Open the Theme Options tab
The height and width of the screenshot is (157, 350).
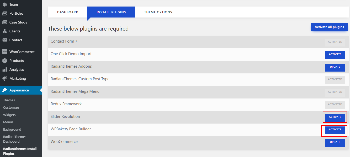(x=158, y=12)
